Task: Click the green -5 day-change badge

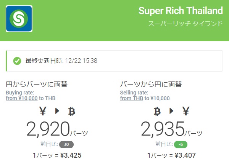Action: (181, 144)
